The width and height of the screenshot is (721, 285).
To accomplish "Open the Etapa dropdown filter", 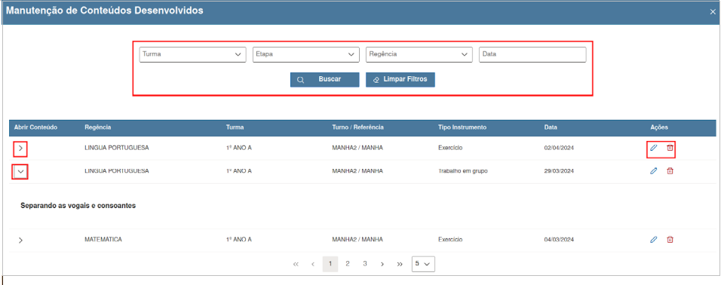I will coord(305,54).
